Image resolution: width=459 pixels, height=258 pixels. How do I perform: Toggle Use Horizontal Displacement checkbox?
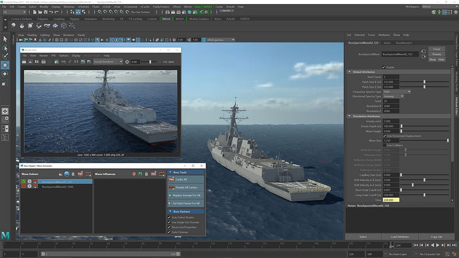click(384, 136)
